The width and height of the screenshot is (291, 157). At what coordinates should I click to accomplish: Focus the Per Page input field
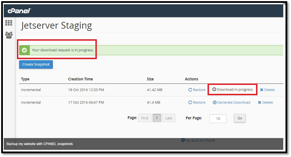click(218, 119)
